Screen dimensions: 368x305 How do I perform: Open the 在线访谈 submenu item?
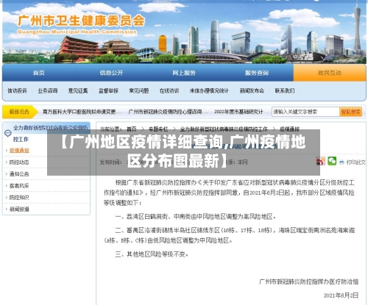pos(169,90)
